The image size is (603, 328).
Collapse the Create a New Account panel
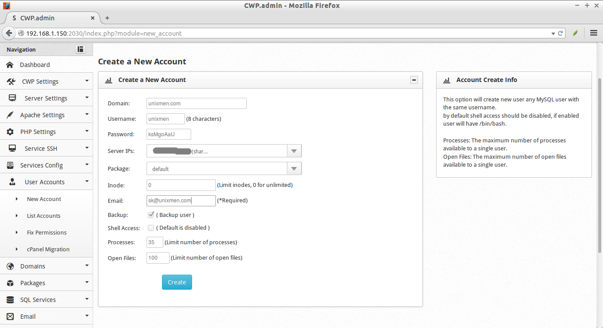414,80
